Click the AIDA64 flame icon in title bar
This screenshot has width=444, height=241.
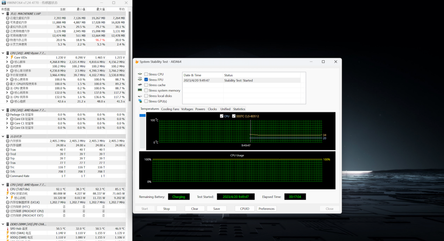click(x=137, y=62)
